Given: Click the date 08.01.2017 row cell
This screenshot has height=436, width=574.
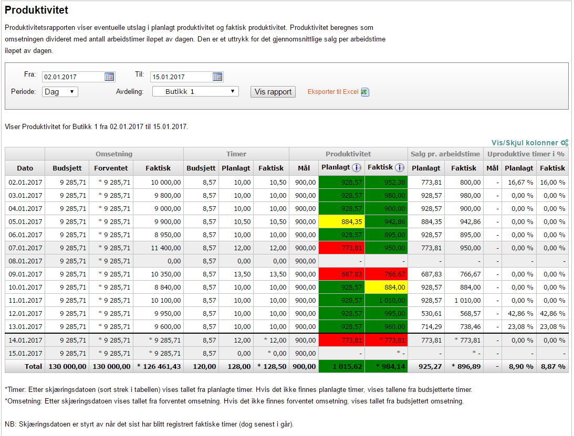Looking at the screenshot, I should (x=25, y=261).
